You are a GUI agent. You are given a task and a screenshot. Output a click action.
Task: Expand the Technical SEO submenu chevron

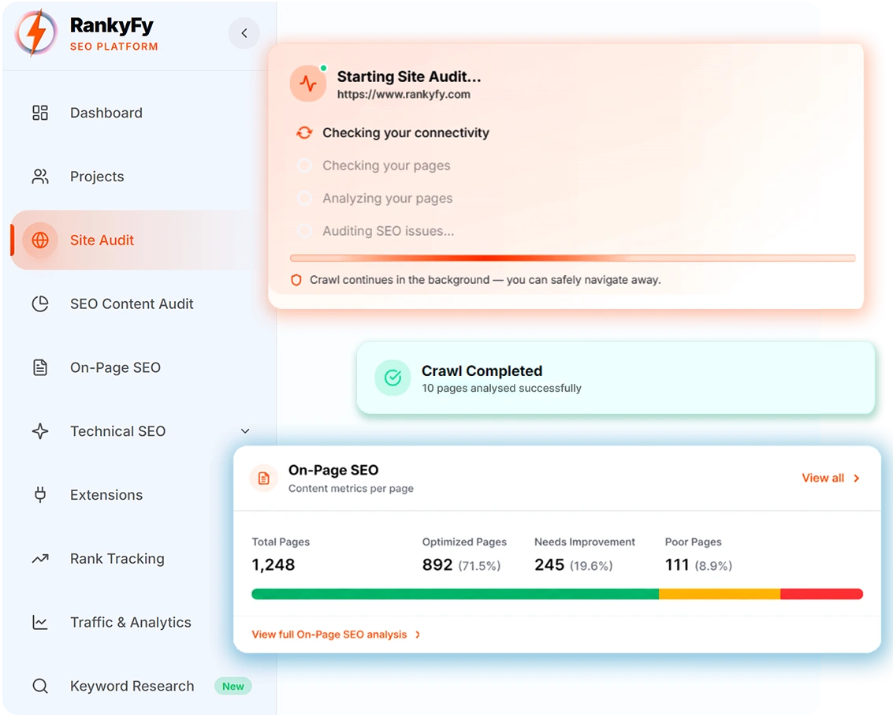point(245,431)
